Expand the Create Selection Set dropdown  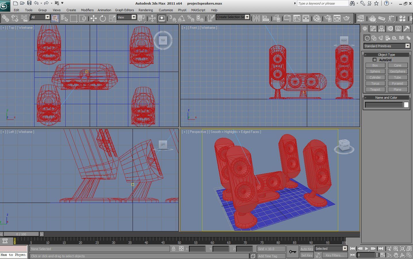tap(247, 17)
